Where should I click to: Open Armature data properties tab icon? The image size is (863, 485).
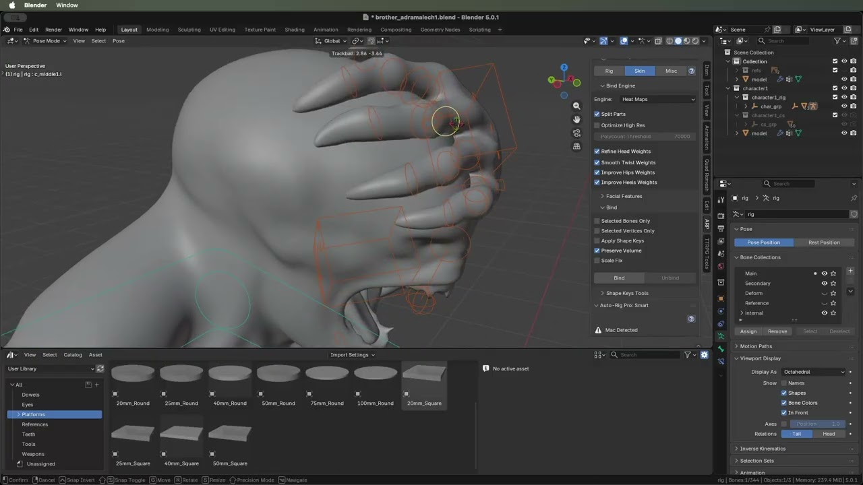(x=721, y=336)
